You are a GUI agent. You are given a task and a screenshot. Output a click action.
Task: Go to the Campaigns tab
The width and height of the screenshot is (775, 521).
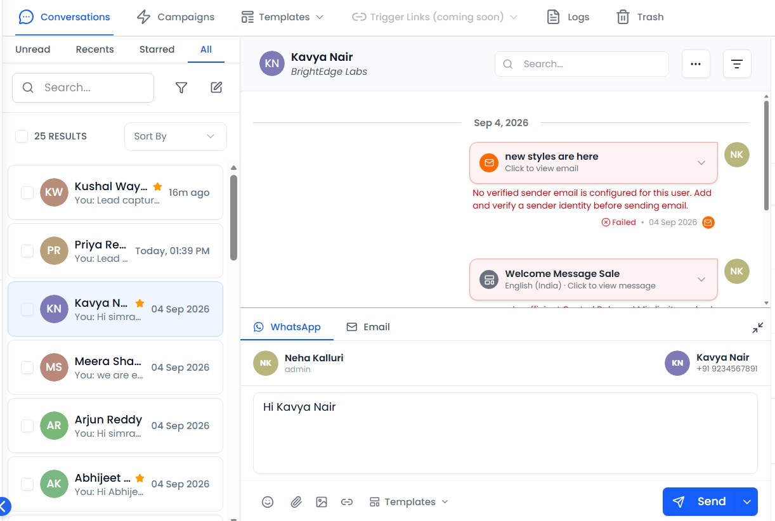click(176, 17)
